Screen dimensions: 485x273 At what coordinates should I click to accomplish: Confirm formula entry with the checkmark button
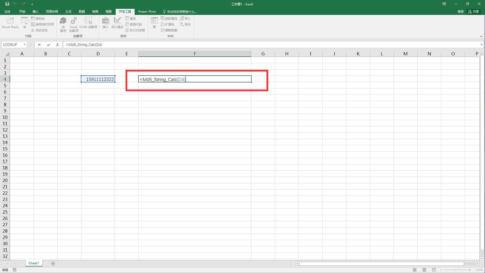pos(48,45)
